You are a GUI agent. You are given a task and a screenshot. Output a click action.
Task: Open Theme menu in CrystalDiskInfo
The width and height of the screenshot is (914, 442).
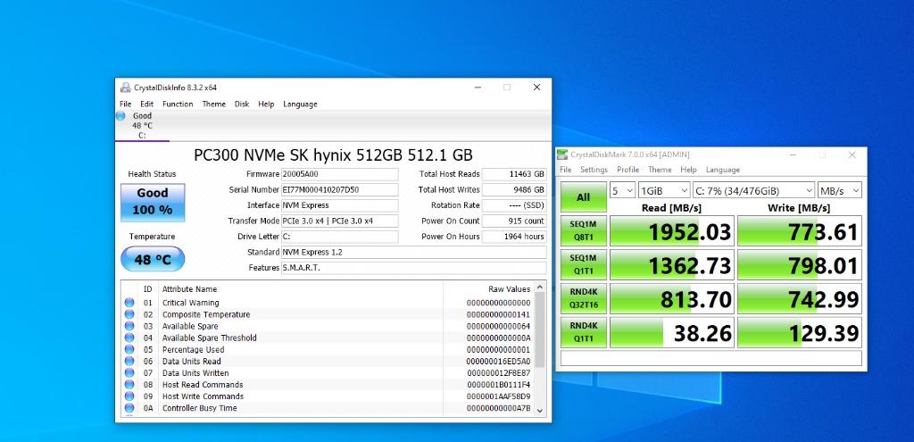pos(214,104)
